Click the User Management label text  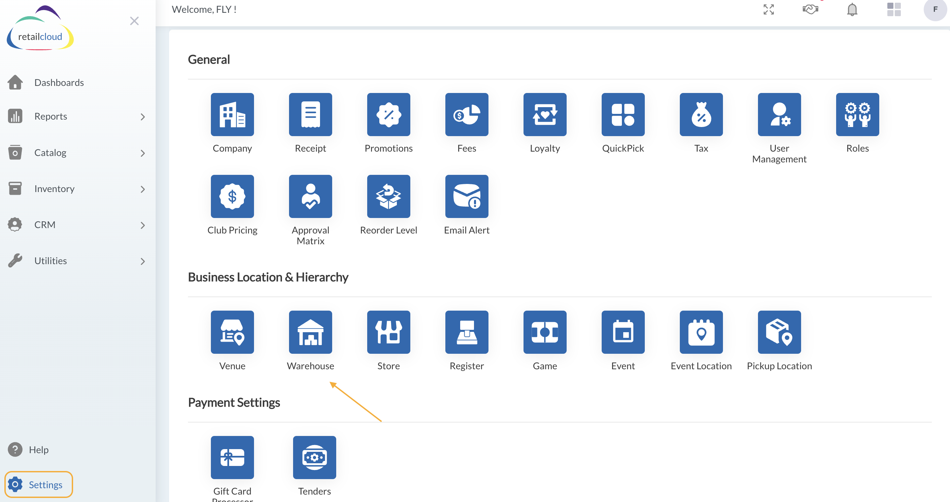(x=779, y=153)
